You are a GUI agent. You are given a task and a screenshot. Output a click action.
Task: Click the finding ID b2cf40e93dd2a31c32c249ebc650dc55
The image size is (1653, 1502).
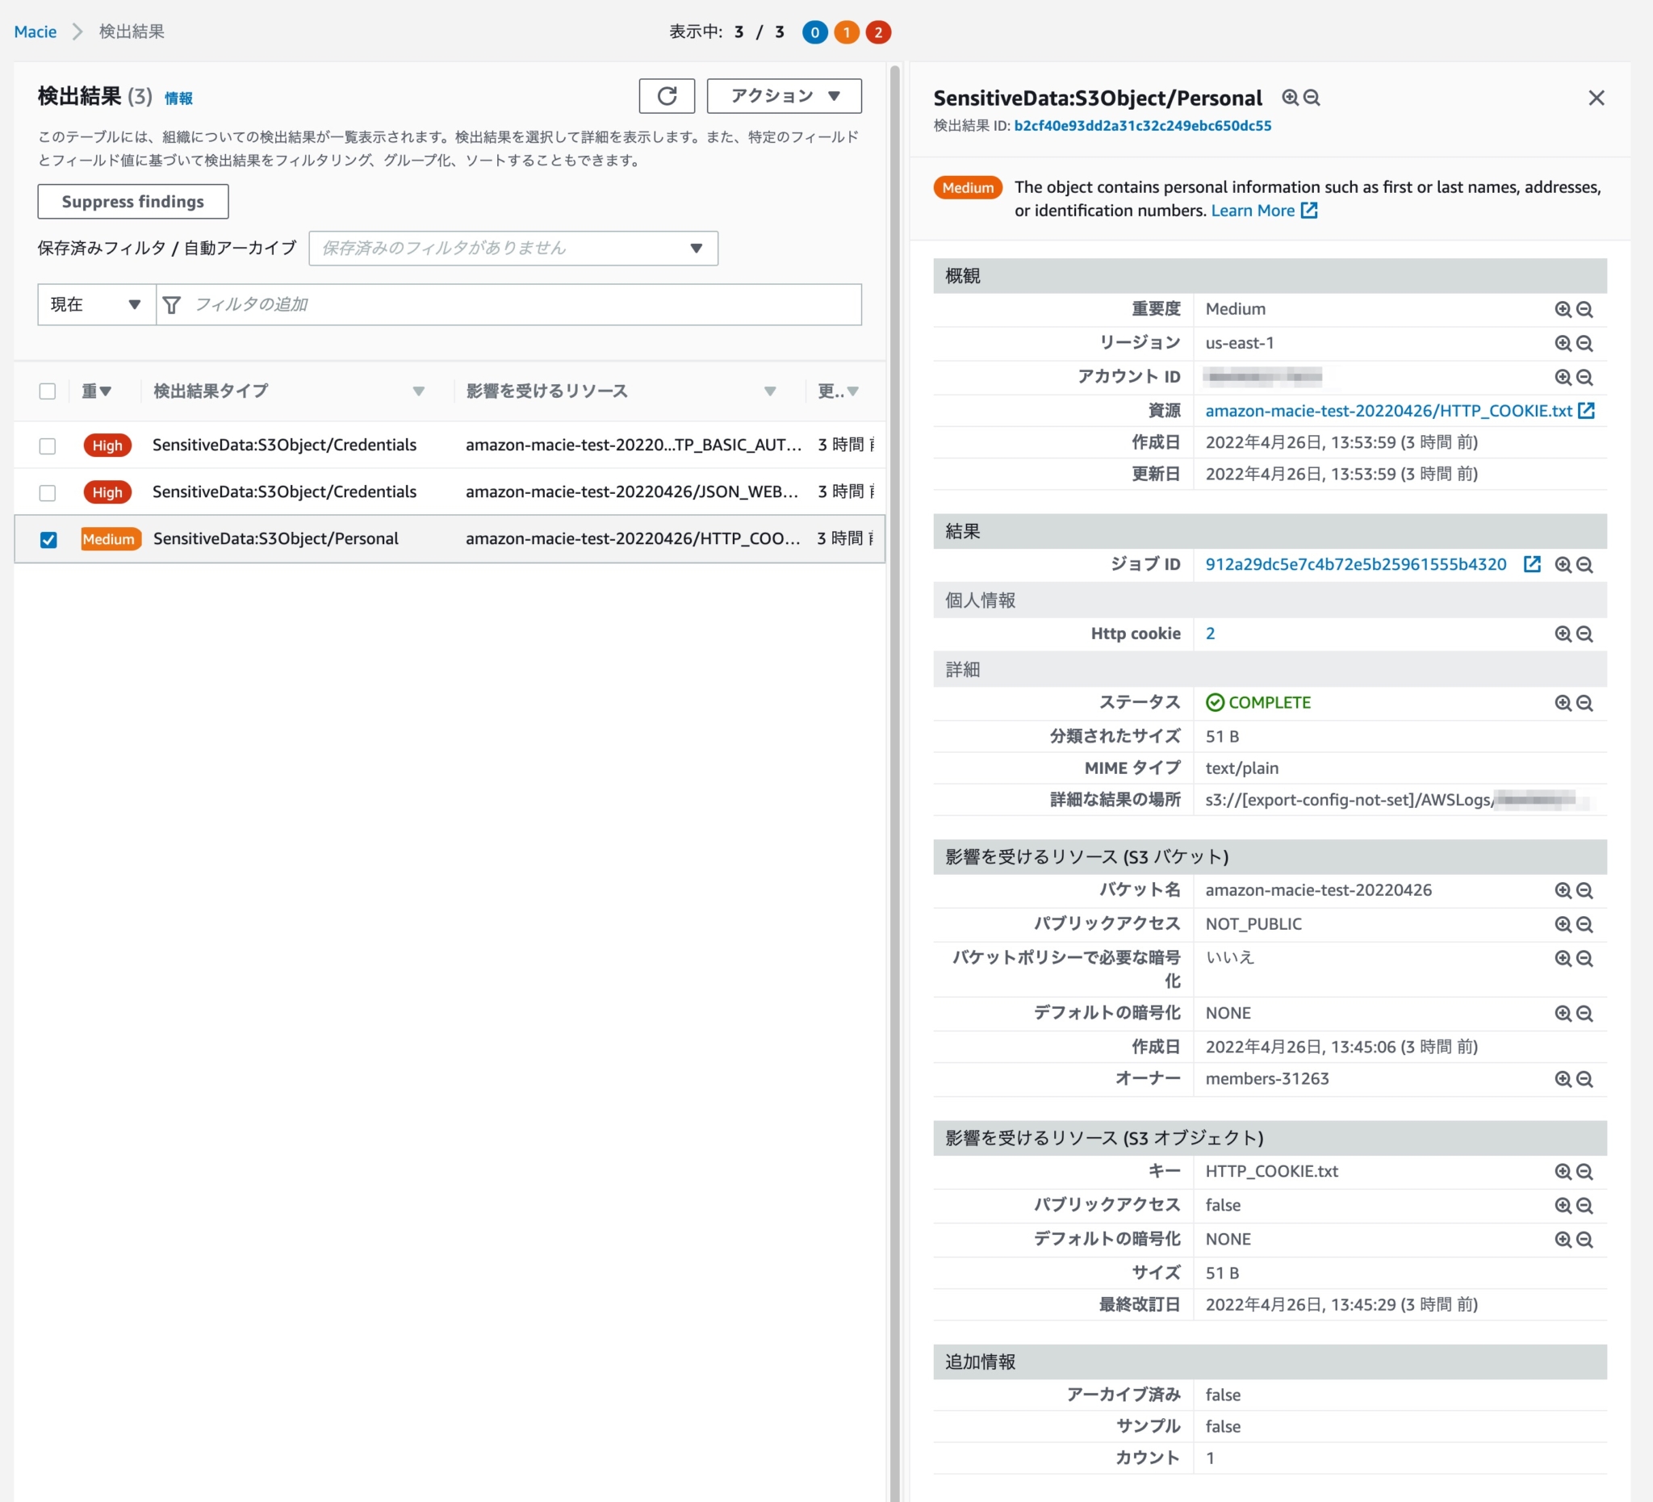(x=1142, y=125)
